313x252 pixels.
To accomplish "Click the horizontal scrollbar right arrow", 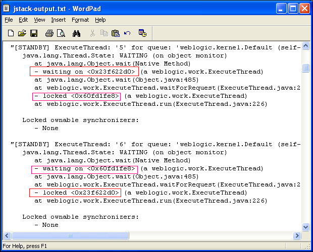I will [297, 236].
